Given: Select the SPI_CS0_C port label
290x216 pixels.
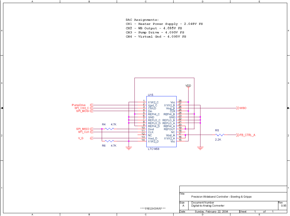Looking at the screenshot, I should click(x=82, y=108).
